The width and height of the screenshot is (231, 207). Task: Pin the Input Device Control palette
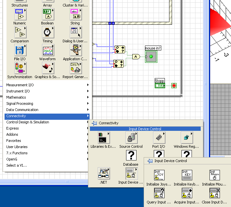pyautogui.click(x=150, y=161)
